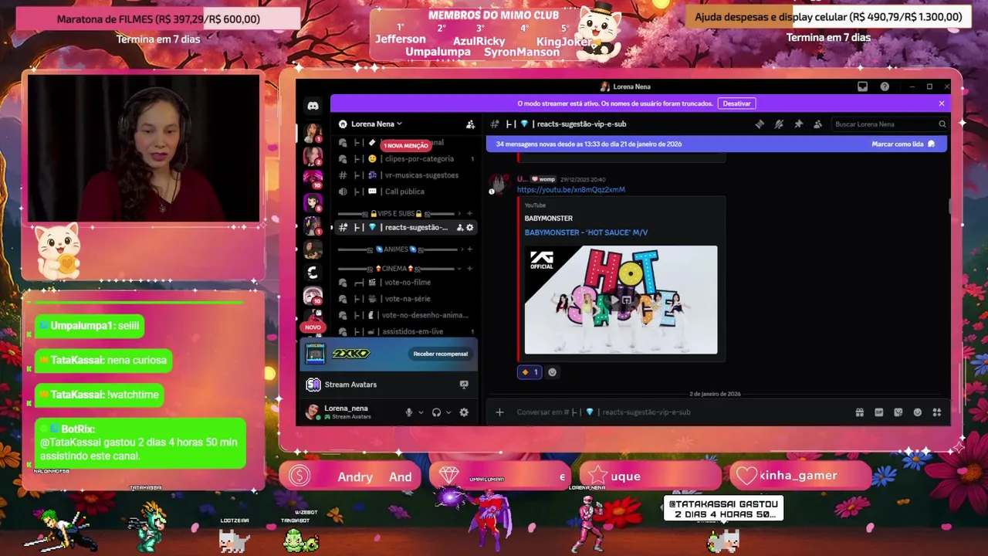Click the U... womp message author avatar
This screenshot has width=988, height=556.
(x=498, y=184)
